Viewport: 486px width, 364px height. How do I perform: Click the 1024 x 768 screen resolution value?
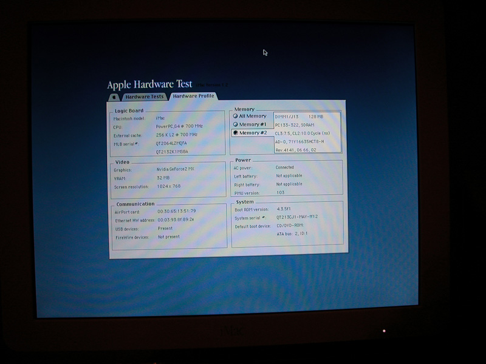click(x=168, y=187)
